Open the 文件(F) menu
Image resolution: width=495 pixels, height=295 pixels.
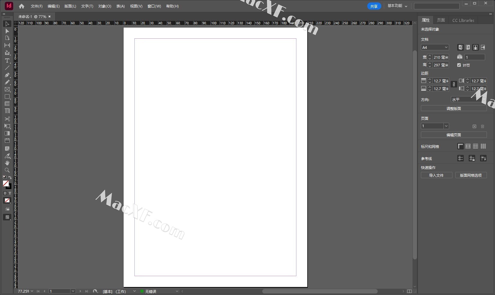pyautogui.click(x=37, y=6)
